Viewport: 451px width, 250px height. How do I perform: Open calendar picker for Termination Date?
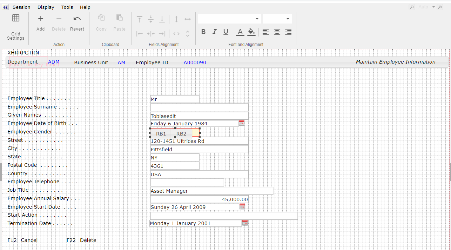pyautogui.click(x=245, y=223)
